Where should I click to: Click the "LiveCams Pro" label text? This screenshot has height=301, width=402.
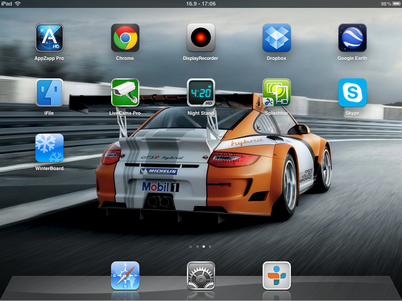pyautogui.click(x=125, y=113)
